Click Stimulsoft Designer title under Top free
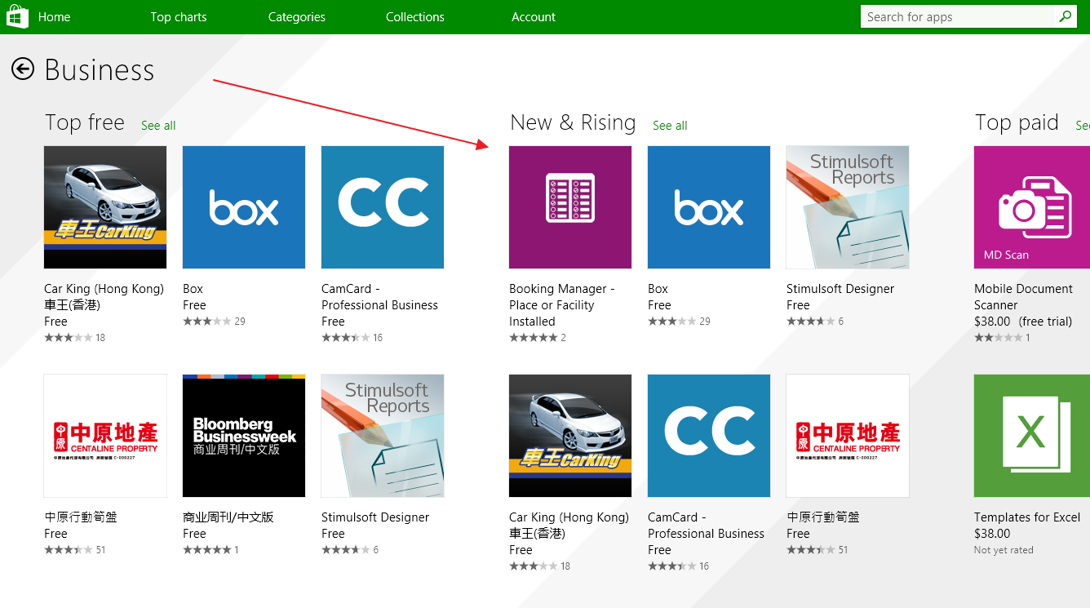Screen dimensions: 1090x608 click(375, 517)
